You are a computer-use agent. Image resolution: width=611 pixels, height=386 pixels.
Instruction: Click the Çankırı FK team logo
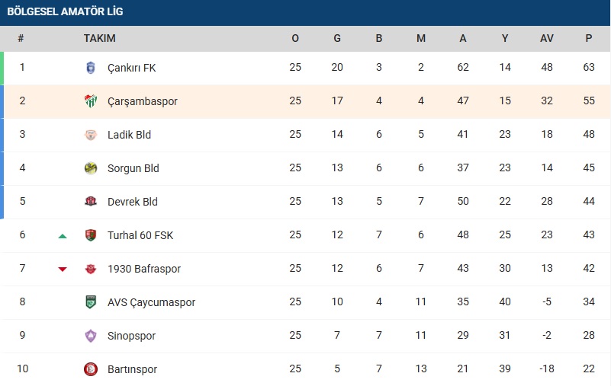pos(91,68)
